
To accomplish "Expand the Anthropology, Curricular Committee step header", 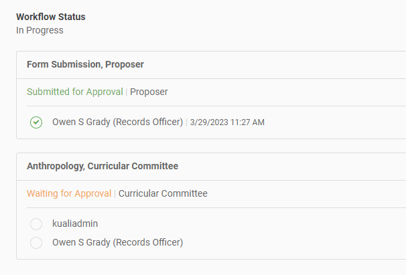I will click(103, 166).
